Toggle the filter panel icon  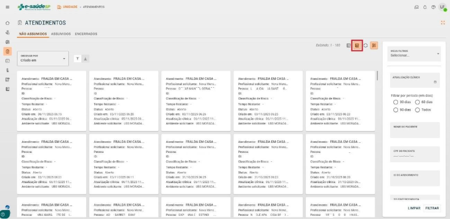pyautogui.click(x=374, y=45)
